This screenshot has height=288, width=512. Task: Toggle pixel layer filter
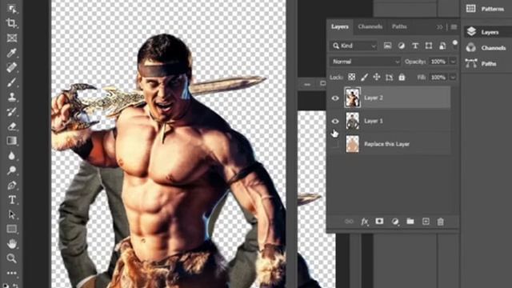(x=387, y=46)
